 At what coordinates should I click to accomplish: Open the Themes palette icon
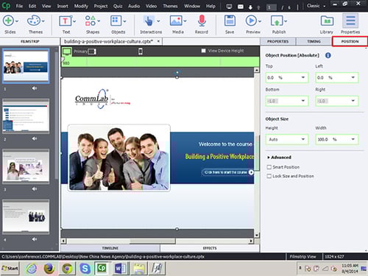(34, 21)
